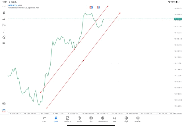This screenshot has height=127, width=182.
Task: Open the ประวัติ history tab
Action: click(79, 119)
